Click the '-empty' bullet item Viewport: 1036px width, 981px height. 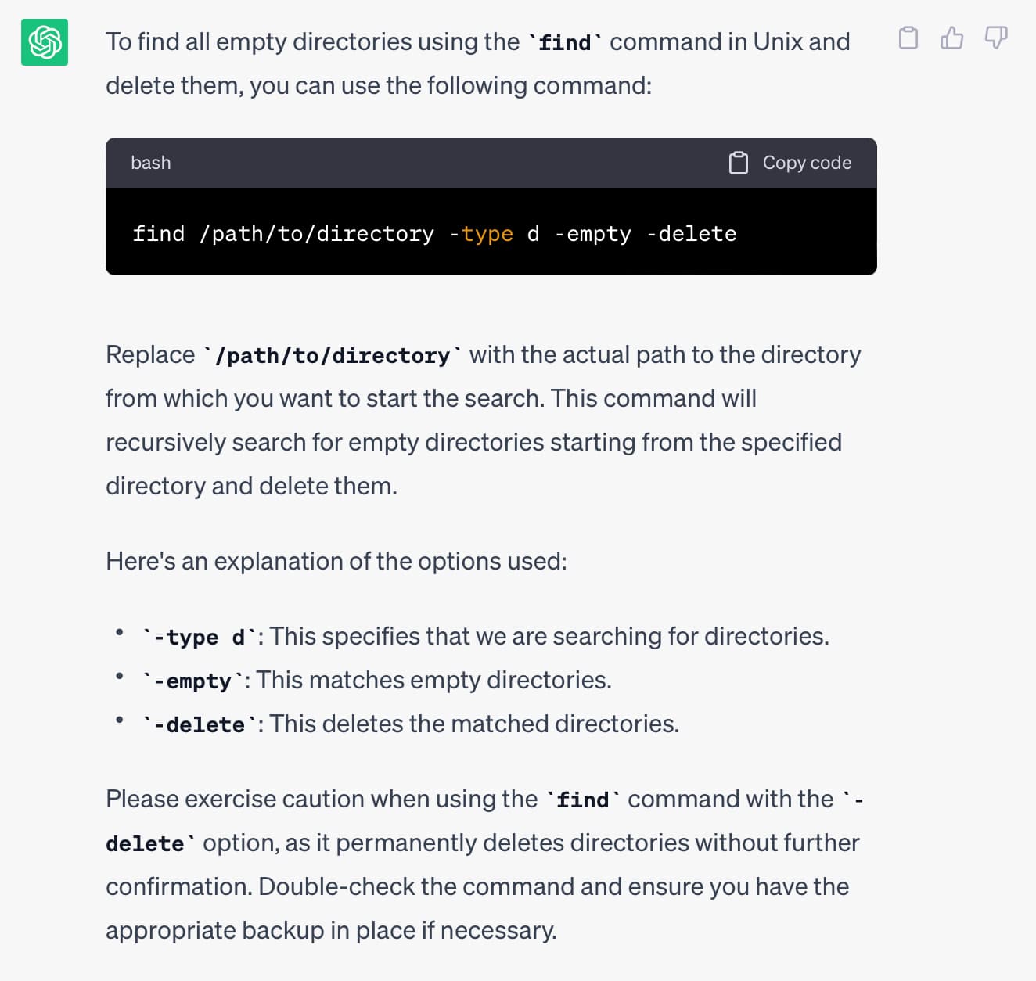tap(376, 681)
